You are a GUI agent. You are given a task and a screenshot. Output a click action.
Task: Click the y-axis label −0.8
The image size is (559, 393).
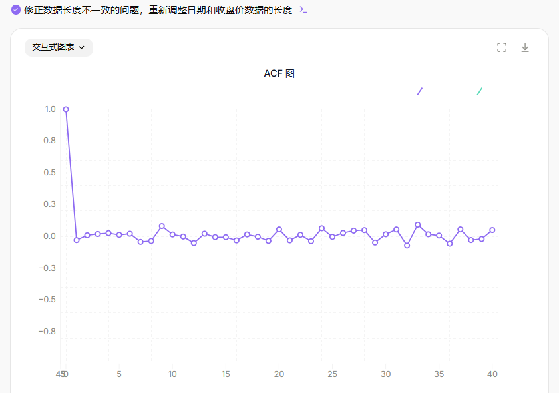(47, 331)
